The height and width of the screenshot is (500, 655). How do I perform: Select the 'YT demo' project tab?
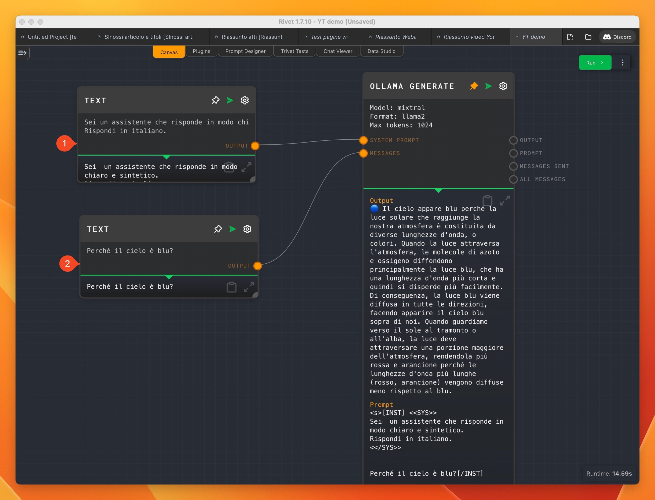536,37
